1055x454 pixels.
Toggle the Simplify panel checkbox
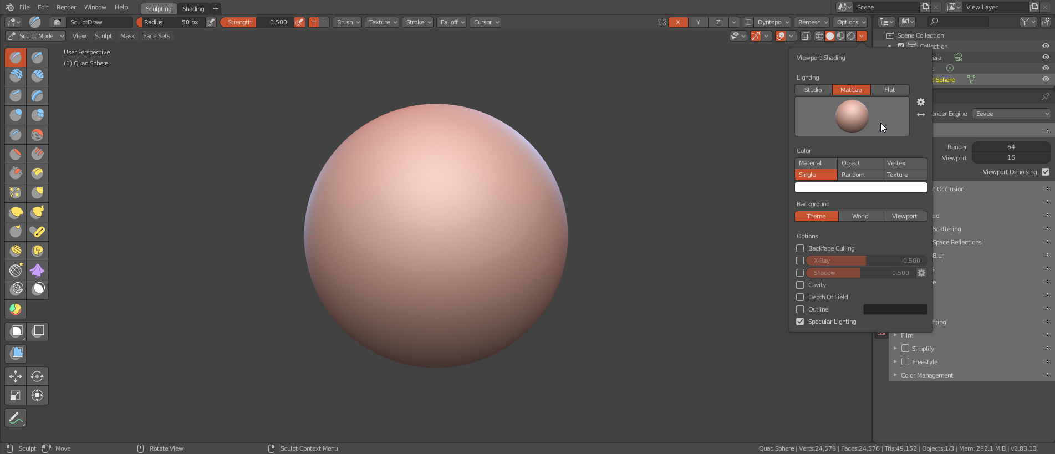pyautogui.click(x=905, y=349)
